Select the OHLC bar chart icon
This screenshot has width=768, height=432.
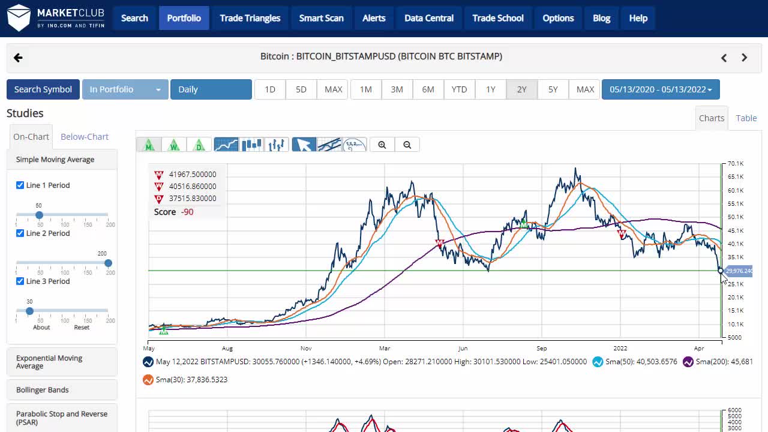pos(277,145)
